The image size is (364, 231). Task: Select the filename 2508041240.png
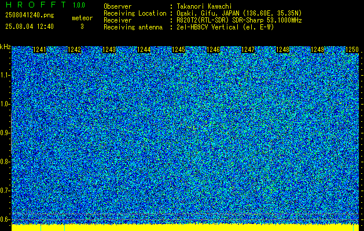point(30,16)
